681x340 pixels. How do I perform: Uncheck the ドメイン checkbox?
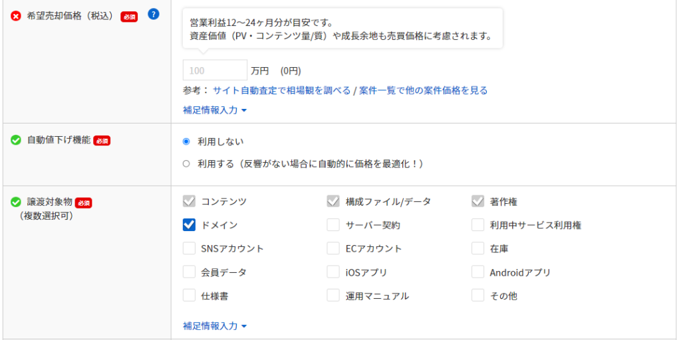point(189,225)
